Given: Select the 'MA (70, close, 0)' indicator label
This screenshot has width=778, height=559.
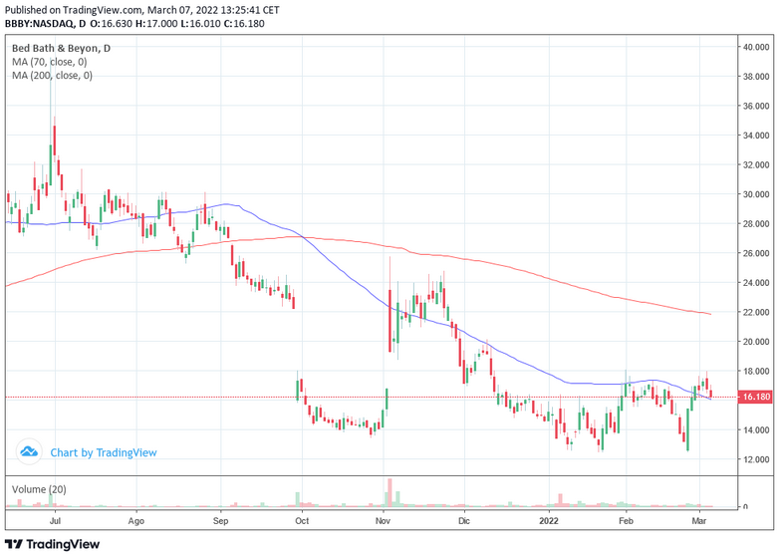Looking at the screenshot, I should 49,62.
